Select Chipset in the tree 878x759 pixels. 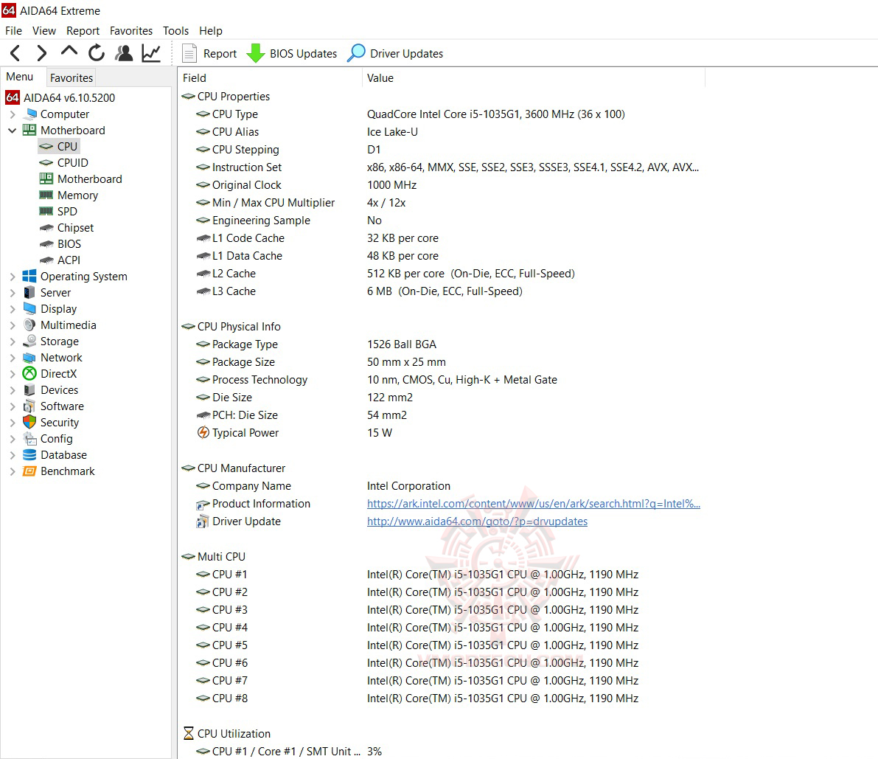tap(76, 227)
